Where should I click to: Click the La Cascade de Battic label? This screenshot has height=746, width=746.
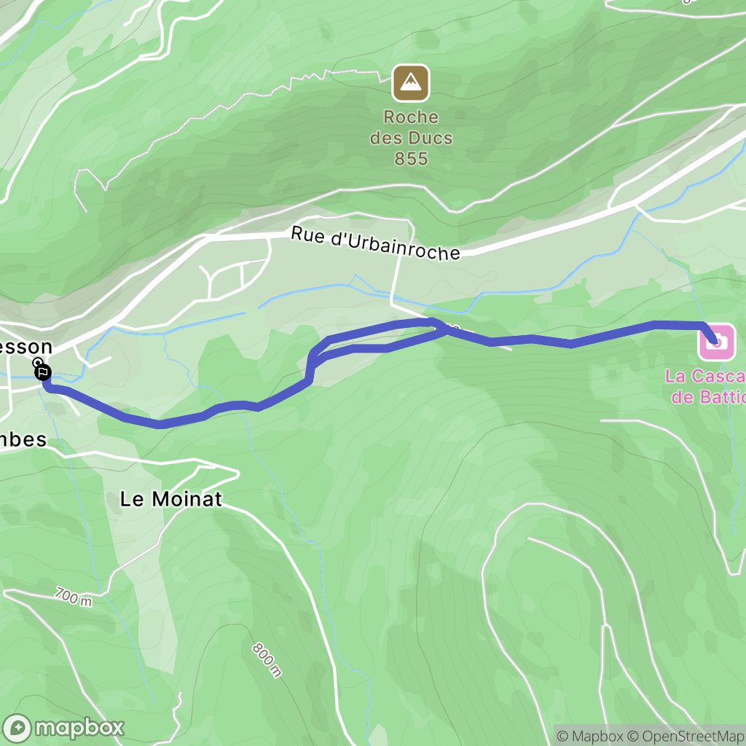(705, 386)
